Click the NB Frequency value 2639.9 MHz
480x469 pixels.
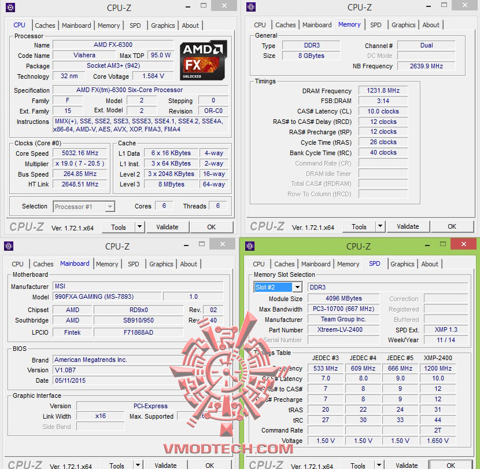pos(426,66)
